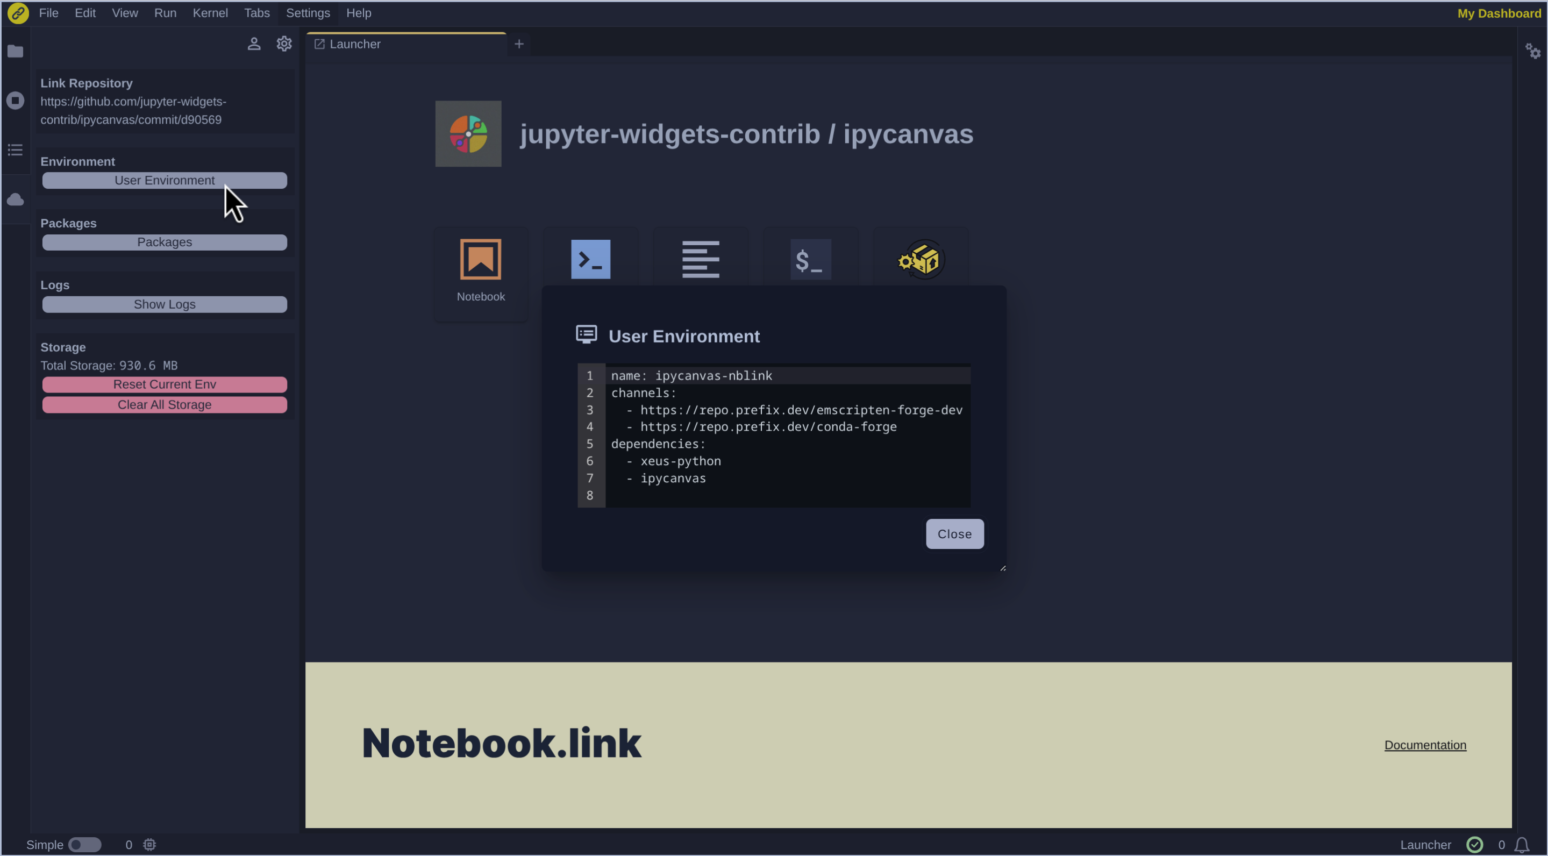Viewport: 1548px width, 856px height.
Task: Toggle the Simple interface switch
Action: point(85,845)
